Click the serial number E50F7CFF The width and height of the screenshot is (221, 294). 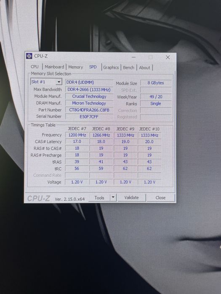[89, 117]
